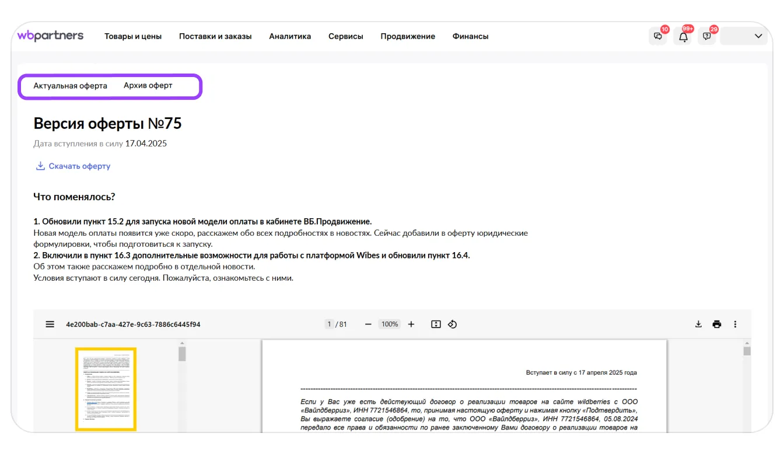Open PDF viewer more actions menu
Image resolution: width=784 pixels, height=454 pixels.
[x=735, y=324]
